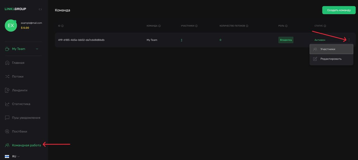Click the participants count link 1
This screenshot has height=160, width=358.
[x=182, y=40]
